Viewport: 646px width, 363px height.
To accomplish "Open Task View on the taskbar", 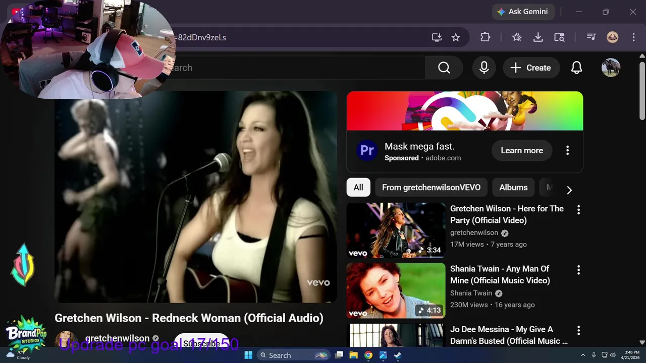I will [x=339, y=355].
